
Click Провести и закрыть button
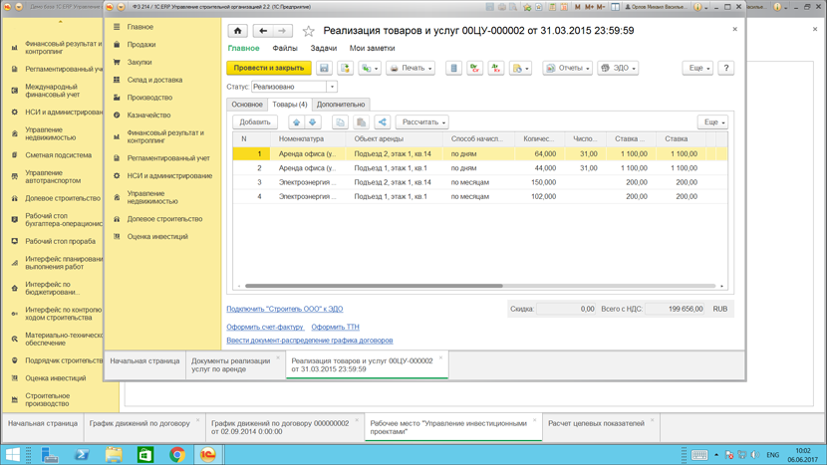tap(269, 68)
